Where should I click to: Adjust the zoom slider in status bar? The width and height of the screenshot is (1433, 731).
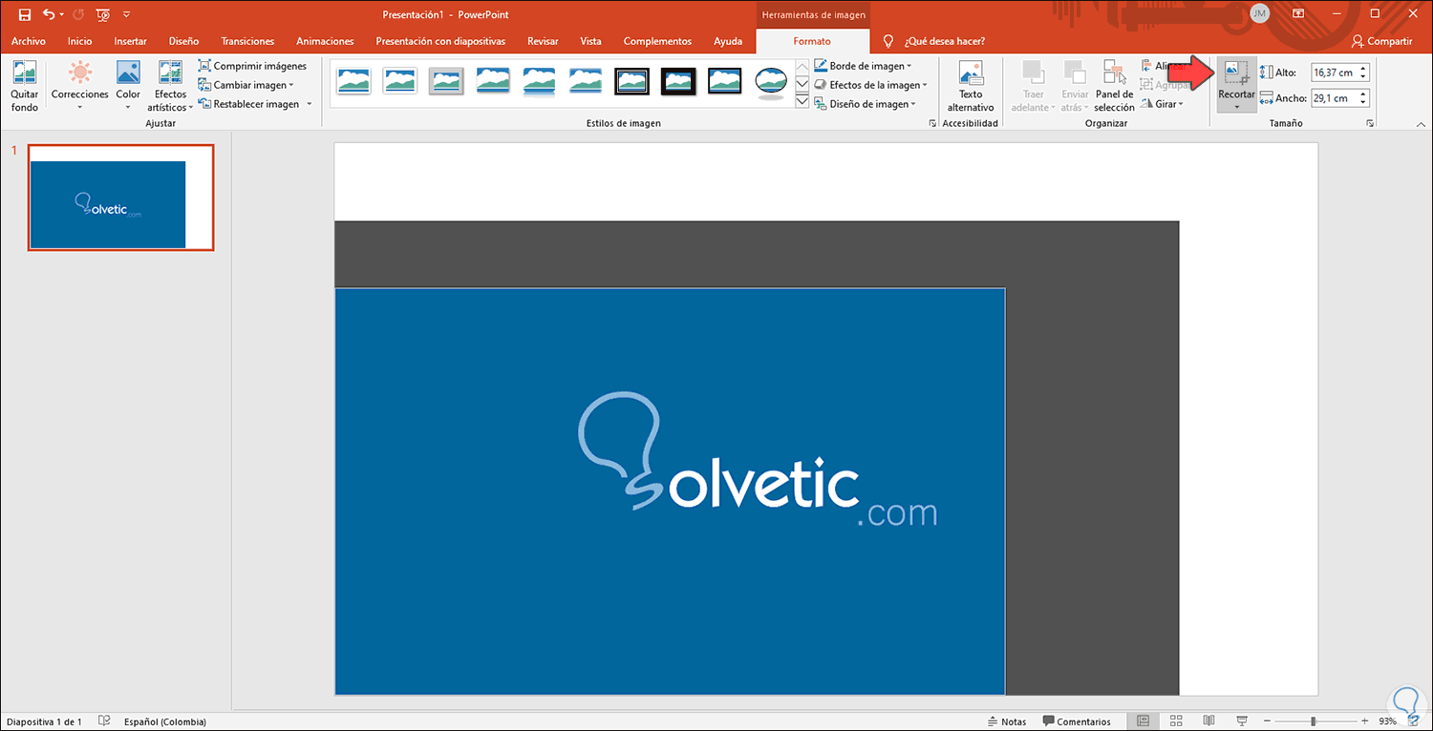point(1315,721)
